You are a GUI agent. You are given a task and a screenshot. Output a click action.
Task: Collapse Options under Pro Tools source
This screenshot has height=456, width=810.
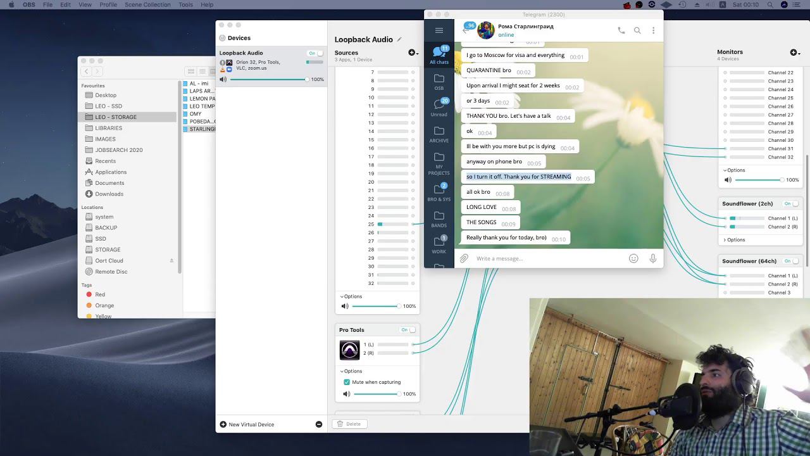pos(351,371)
